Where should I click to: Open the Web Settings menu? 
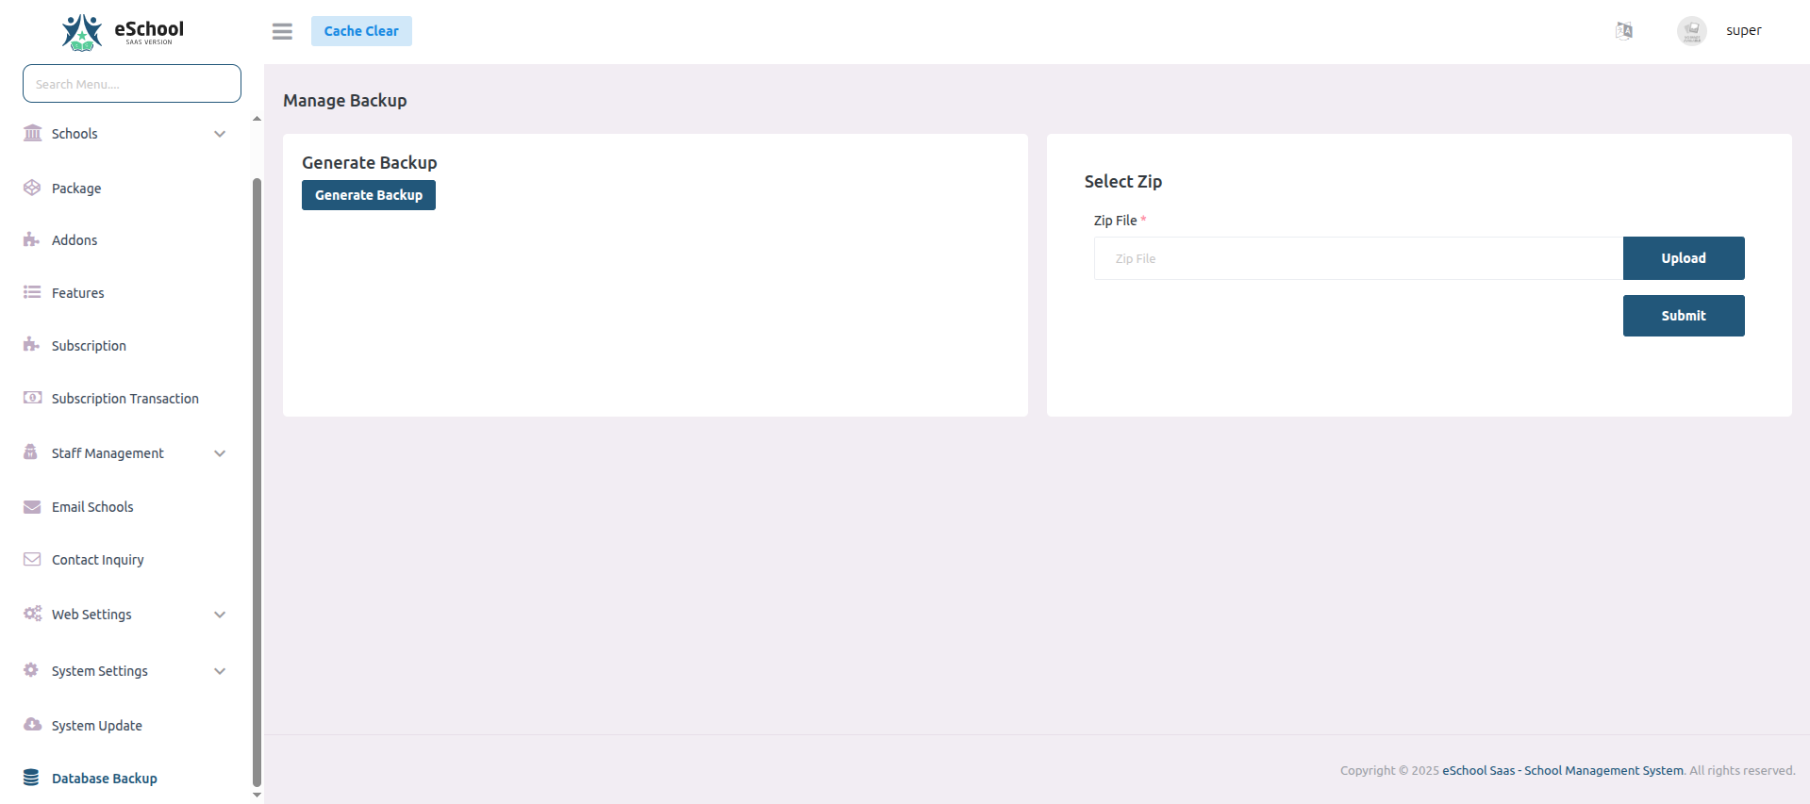point(91,615)
